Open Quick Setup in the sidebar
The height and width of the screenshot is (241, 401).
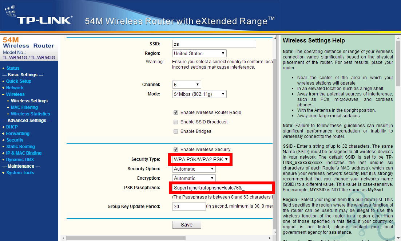[19, 81]
